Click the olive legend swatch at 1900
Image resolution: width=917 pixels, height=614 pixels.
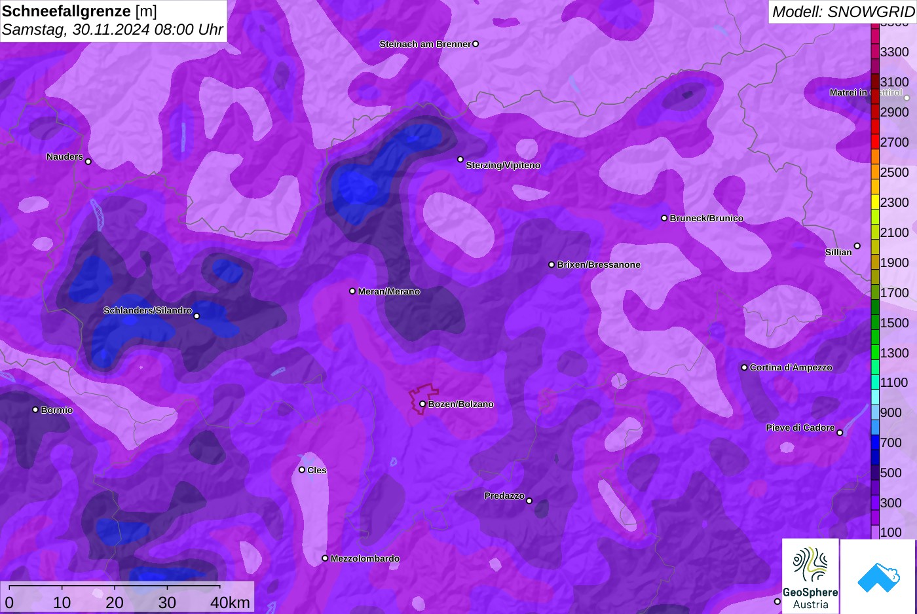click(x=875, y=262)
